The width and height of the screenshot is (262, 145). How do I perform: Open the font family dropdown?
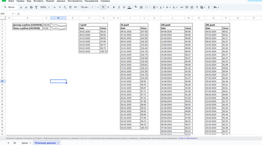[87, 7]
